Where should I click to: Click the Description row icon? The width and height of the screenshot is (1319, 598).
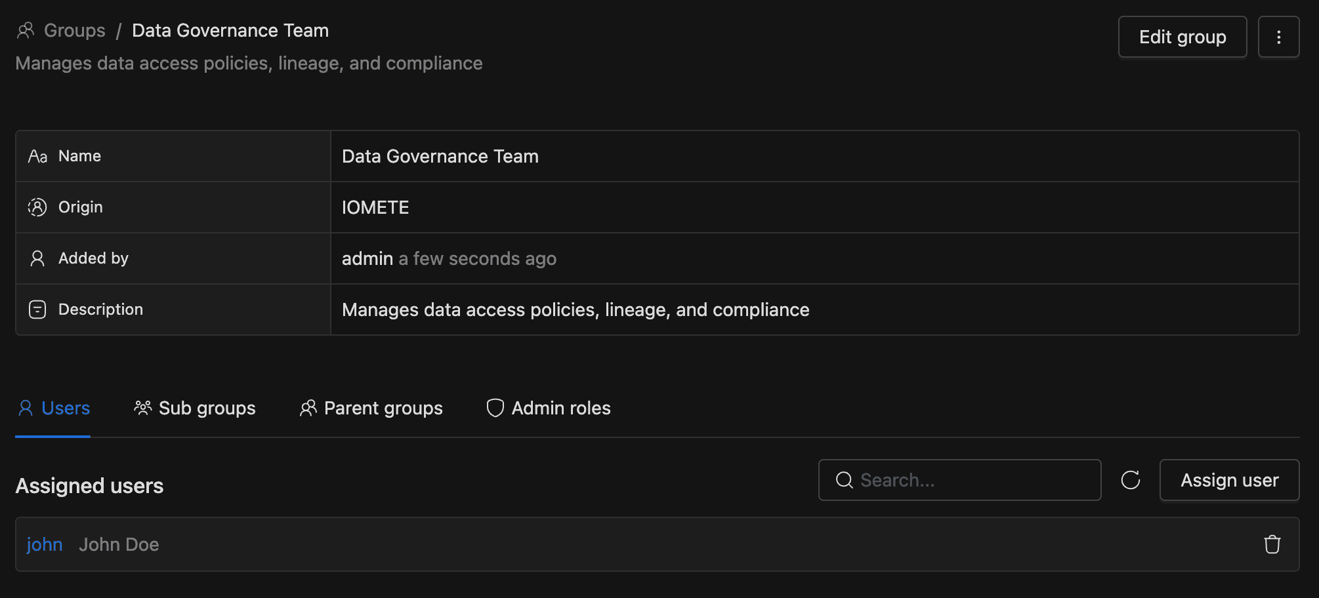37,309
